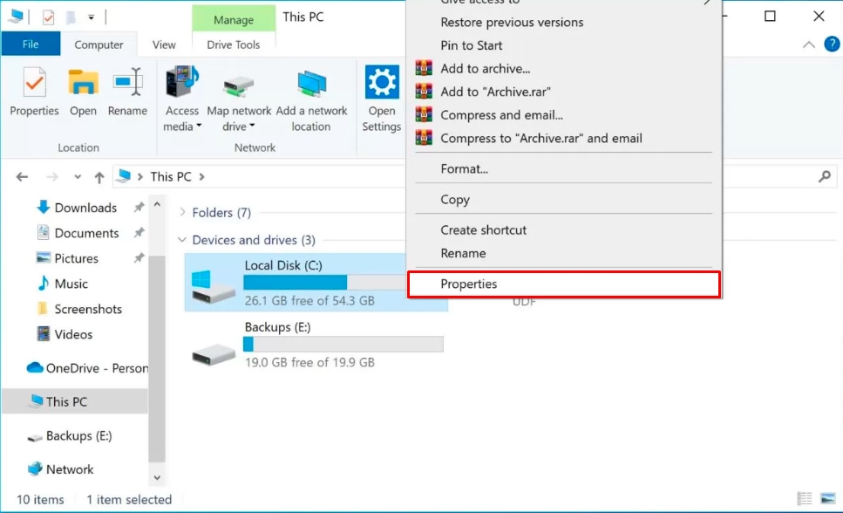Select Rename in context menu
The image size is (843, 513).
[564, 253]
